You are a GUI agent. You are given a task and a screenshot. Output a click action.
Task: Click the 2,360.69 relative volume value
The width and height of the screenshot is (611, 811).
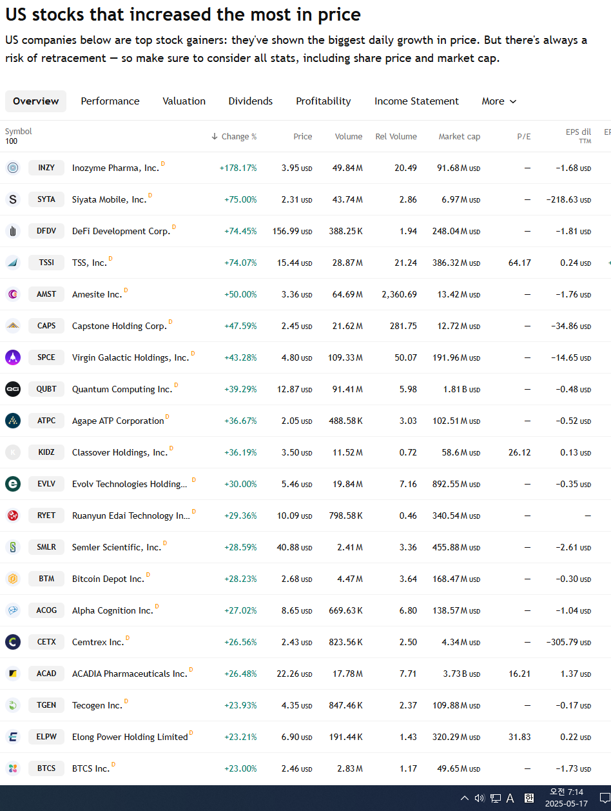[399, 294]
